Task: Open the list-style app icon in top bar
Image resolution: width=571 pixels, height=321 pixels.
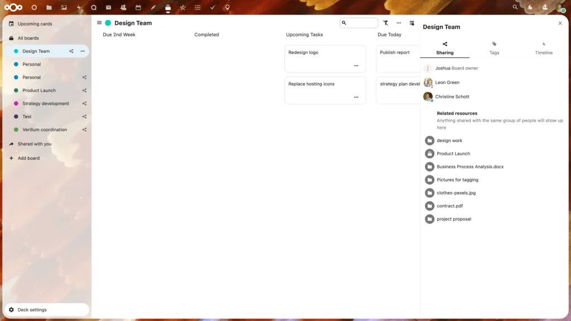Action: point(198,7)
